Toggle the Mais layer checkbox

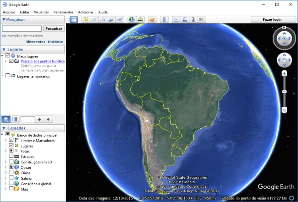(11, 188)
